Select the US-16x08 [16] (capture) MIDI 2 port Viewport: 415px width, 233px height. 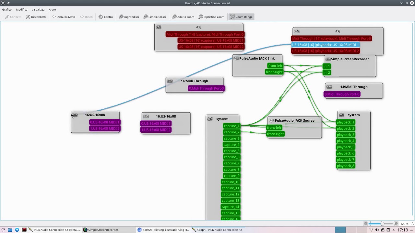(211, 47)
